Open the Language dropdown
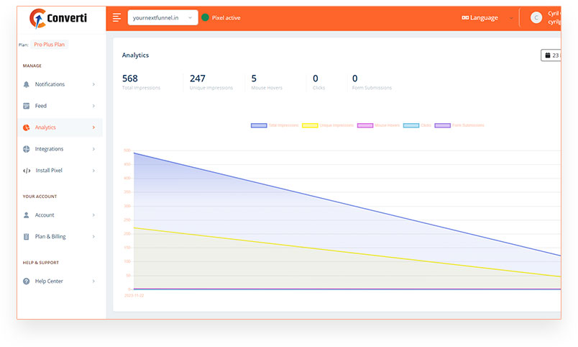Viewport: 578px width, 347px height. click(x=487, y=18)
